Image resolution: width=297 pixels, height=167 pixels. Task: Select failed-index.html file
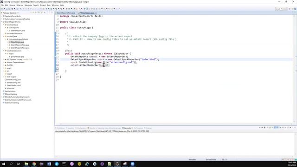point(13,85)
